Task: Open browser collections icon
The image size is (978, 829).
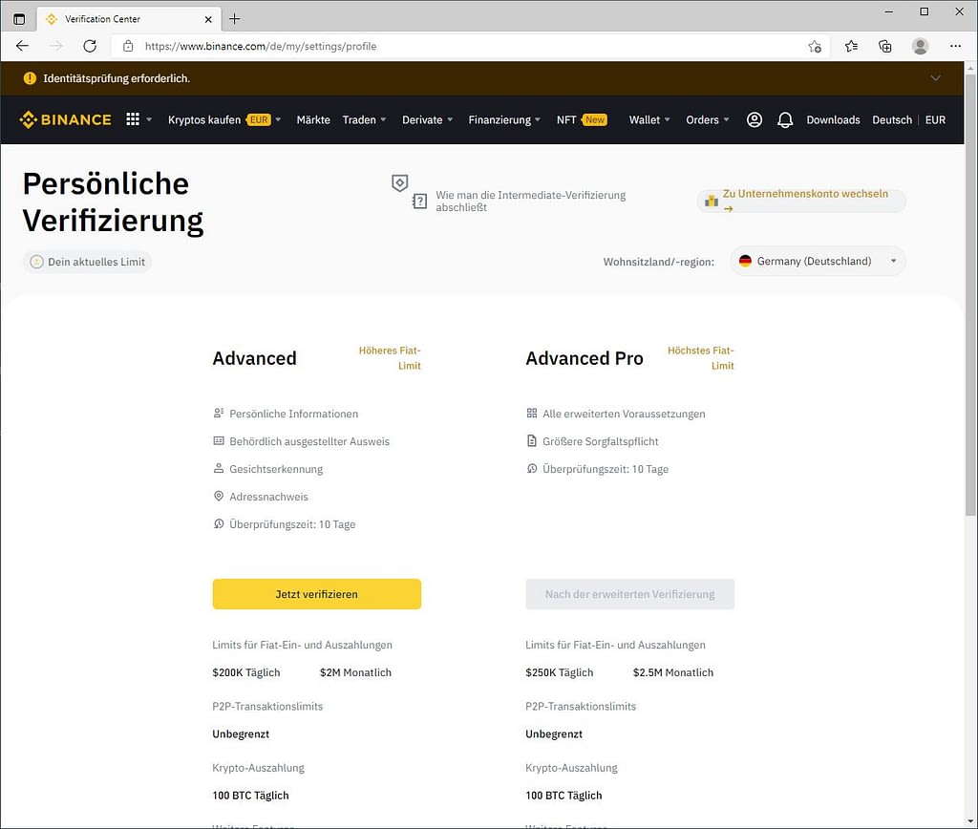Action: coord(885,46)
